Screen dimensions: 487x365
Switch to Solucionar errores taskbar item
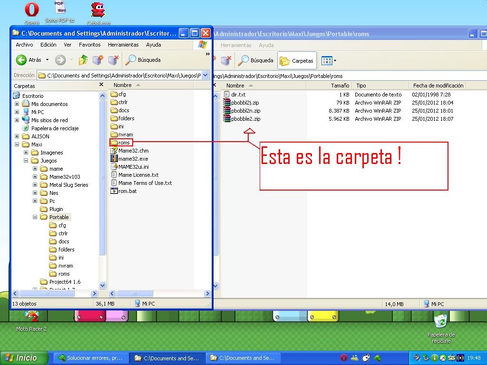(x=91, y=358)
